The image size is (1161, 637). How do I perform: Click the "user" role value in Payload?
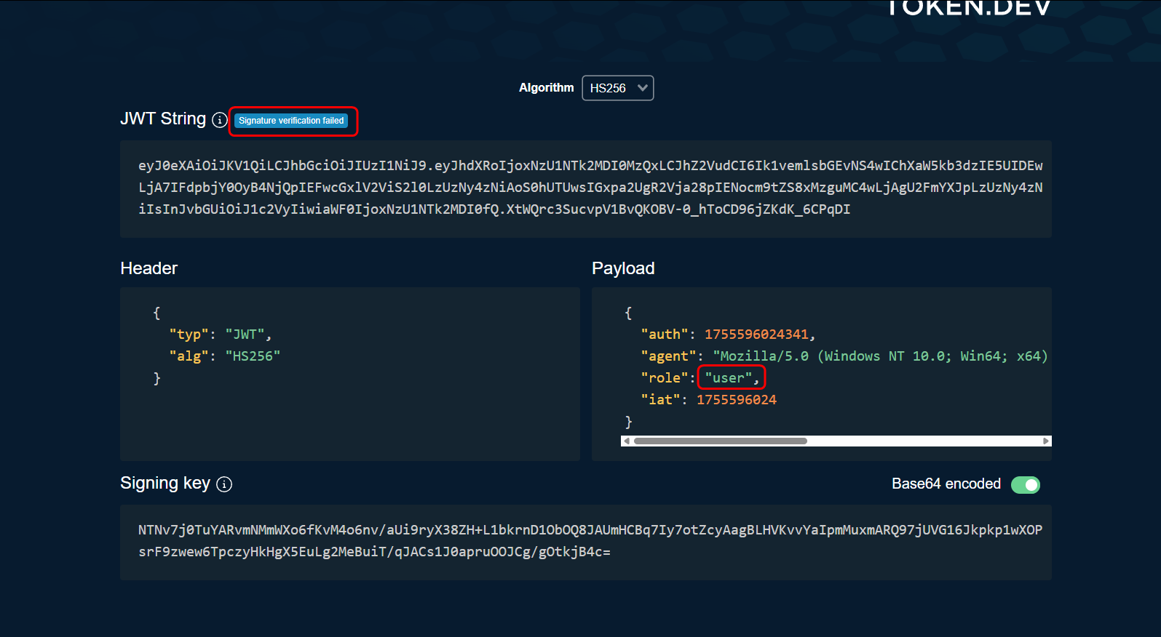[x=728, y=378]
